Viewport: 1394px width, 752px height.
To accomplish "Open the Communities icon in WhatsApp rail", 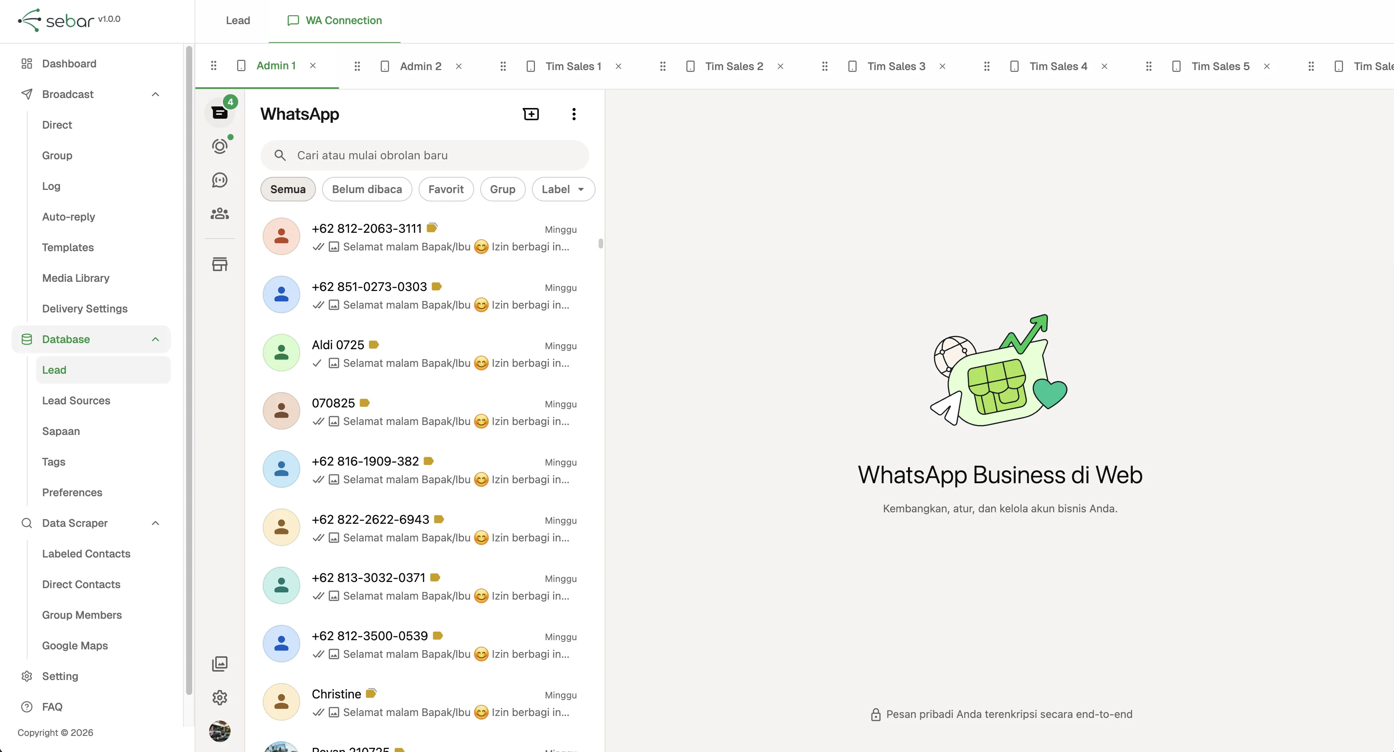I will point(220,213).
